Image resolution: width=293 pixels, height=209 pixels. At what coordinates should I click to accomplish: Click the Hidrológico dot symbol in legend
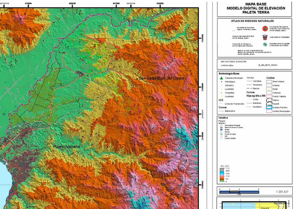click(221, 81)
